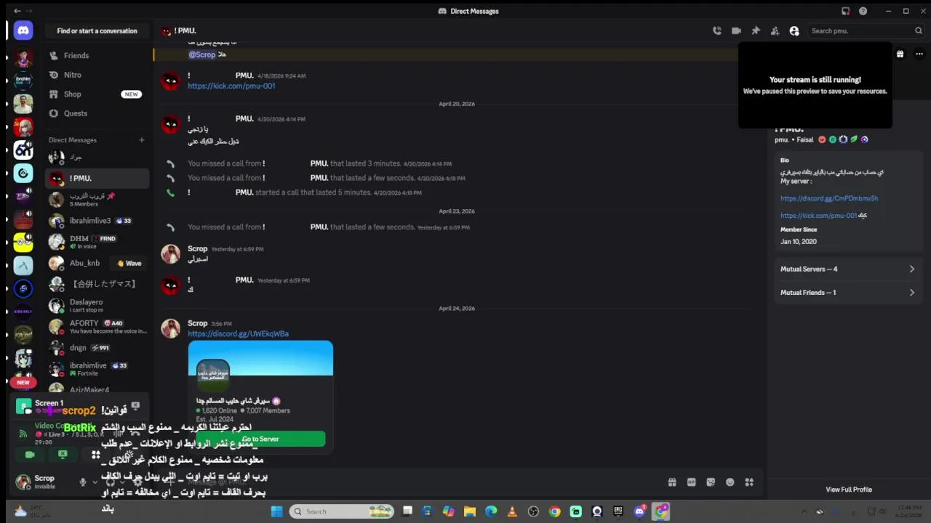The width and height of the screenshot is (931, 523).
Task: Expand Mutual Servers — 4
Action: (x=847, y=269)
